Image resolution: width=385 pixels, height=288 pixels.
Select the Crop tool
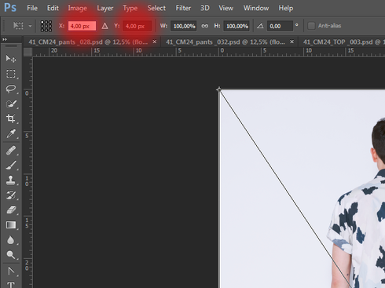tap(11, 118)
